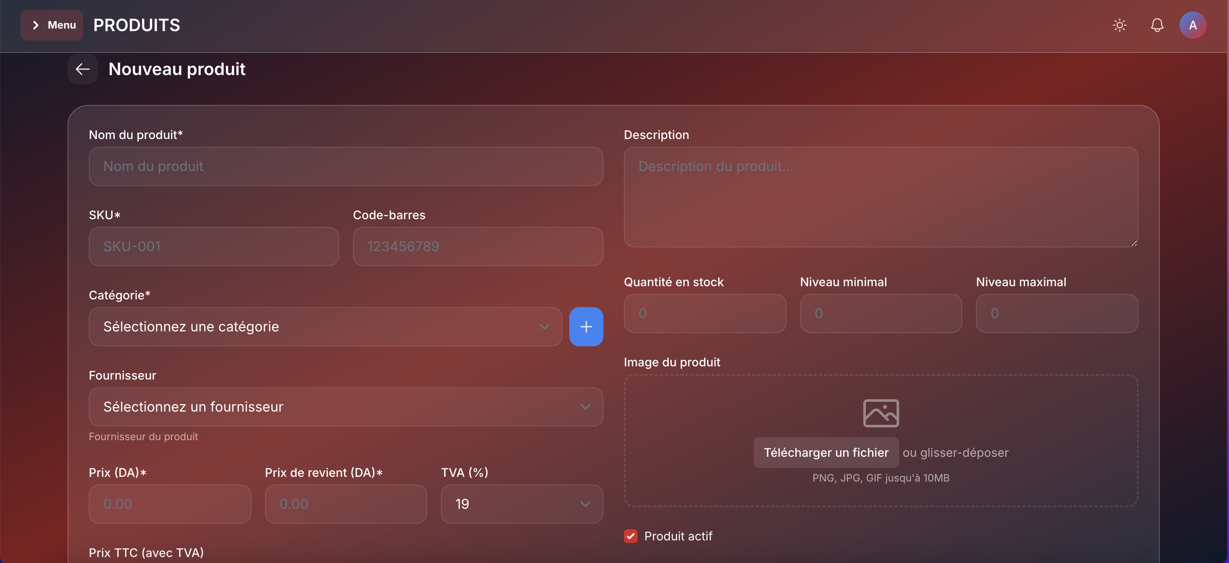Click the 'Quantité en stock' field
This screenshot has height=563, width=1229.
(x=705, y=313)
